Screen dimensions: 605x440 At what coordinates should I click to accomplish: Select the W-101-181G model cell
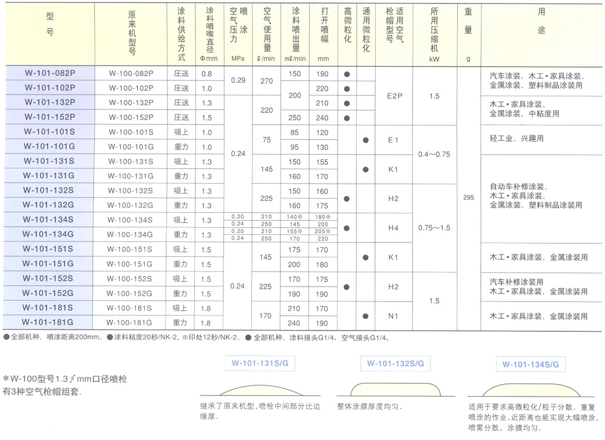coord(48,322)
